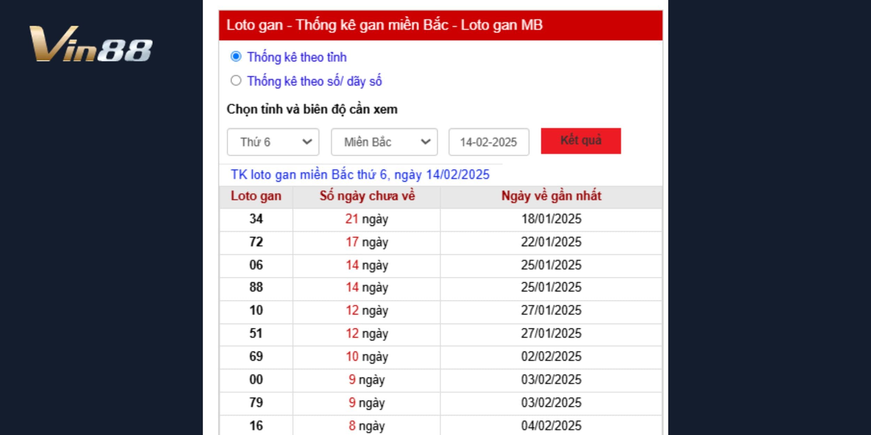The image size is (871, 435).
Task: Click '9 ngày' in the 00 row
Action: [x=367, y=380]
